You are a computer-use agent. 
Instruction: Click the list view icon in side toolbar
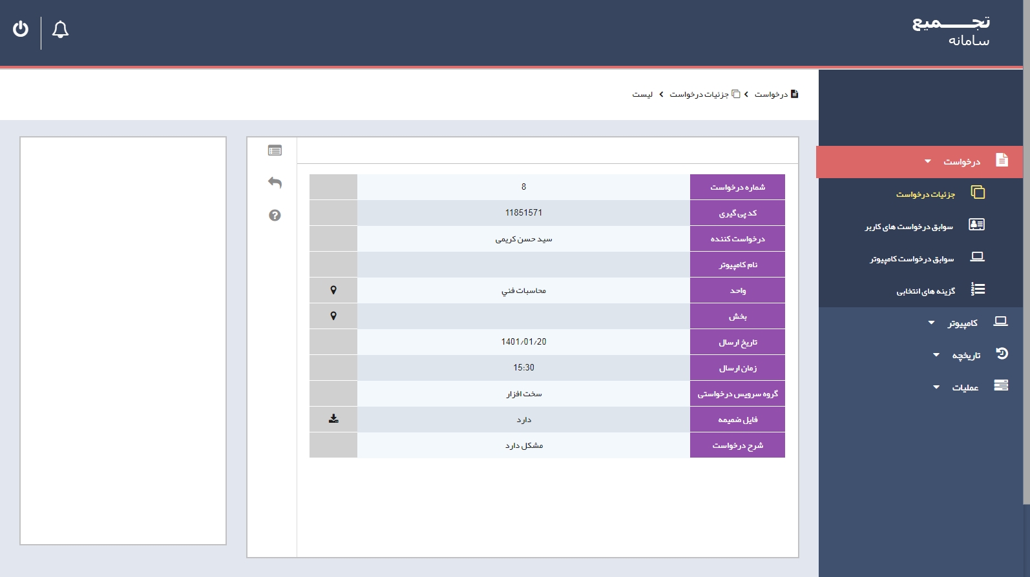[x=275, y=150]
